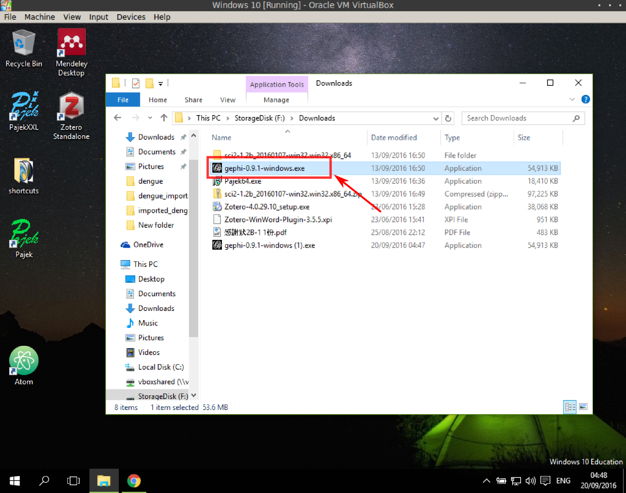This screenshot has width=626, height=493.
Task: Click chevron after StorageDisk (F:) in path
Action: point(292,118)
